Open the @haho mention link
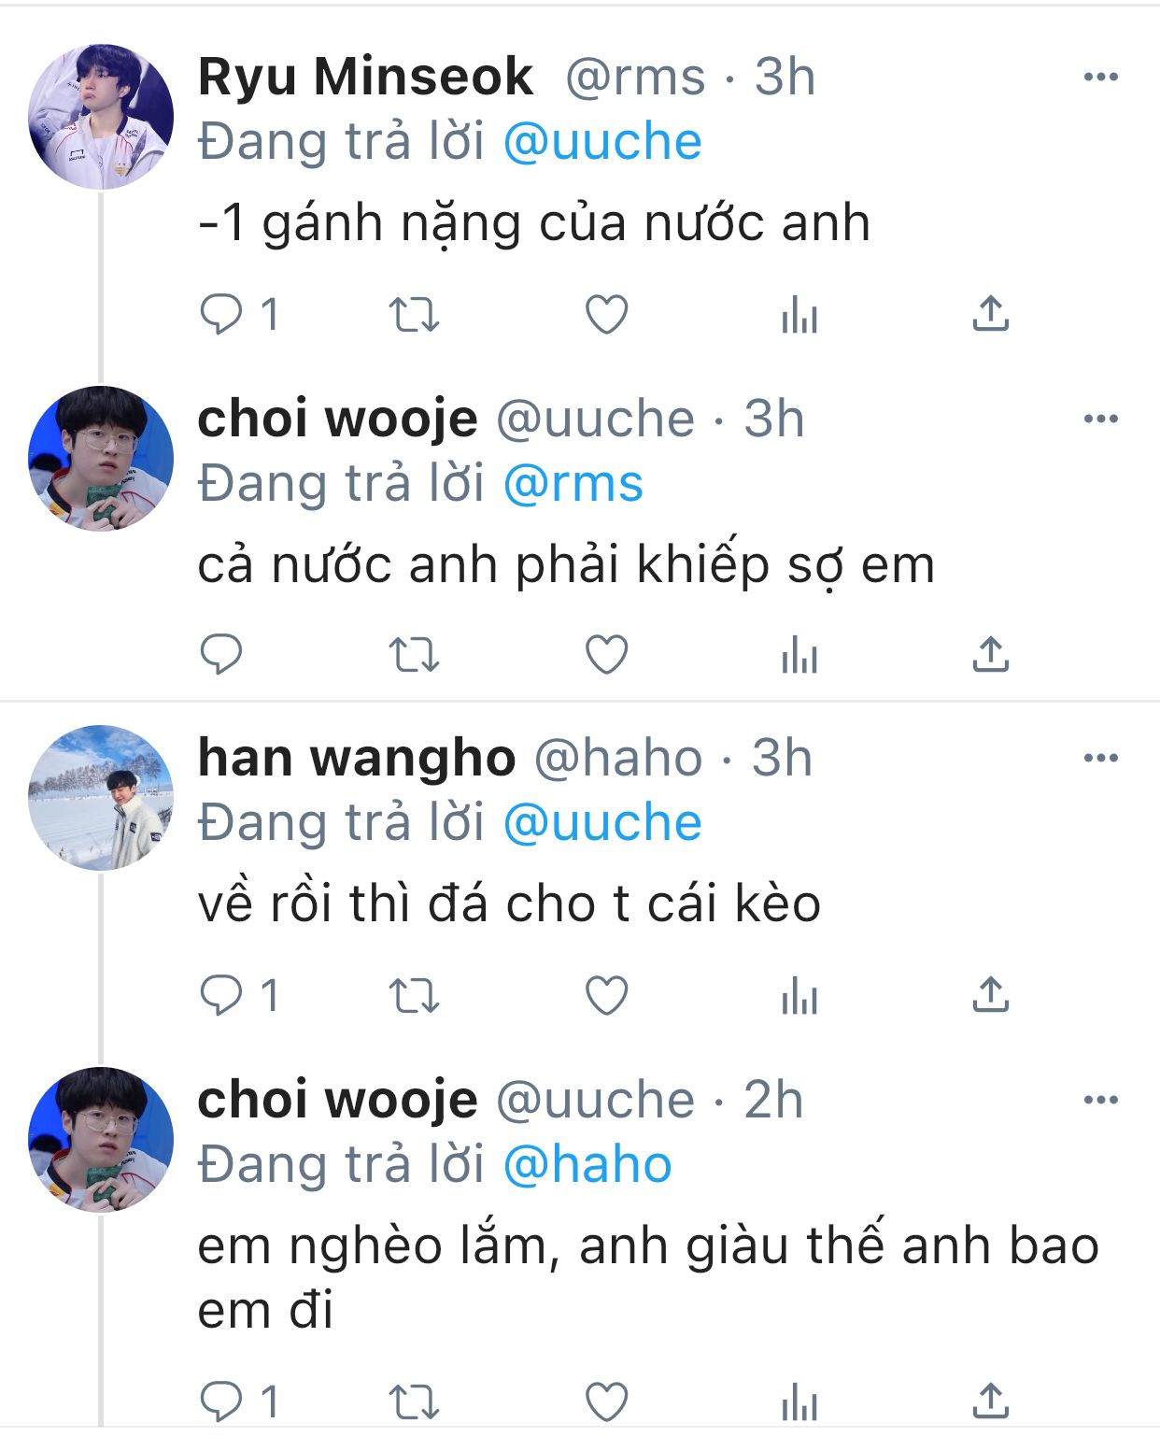Image resolution: width=1160 pixels, height=1451 pixels. [587, 1165]
